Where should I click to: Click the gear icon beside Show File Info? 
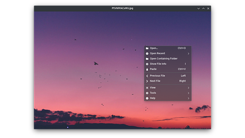[147, 64]
